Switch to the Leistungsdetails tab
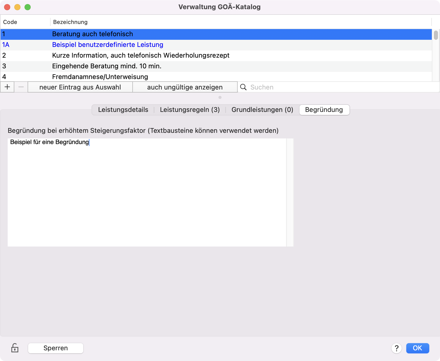The height and width of the screenshot is (361, 440). pos(123,110)
